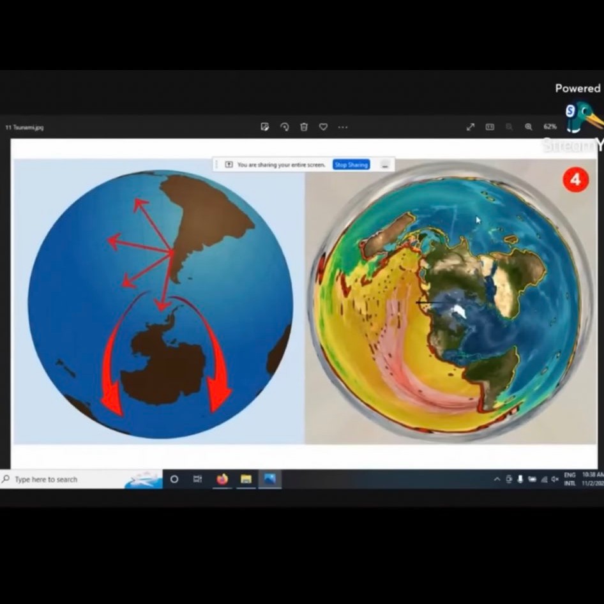Focus the Type here to search box
604x604 pixels.
click(81, 479)
